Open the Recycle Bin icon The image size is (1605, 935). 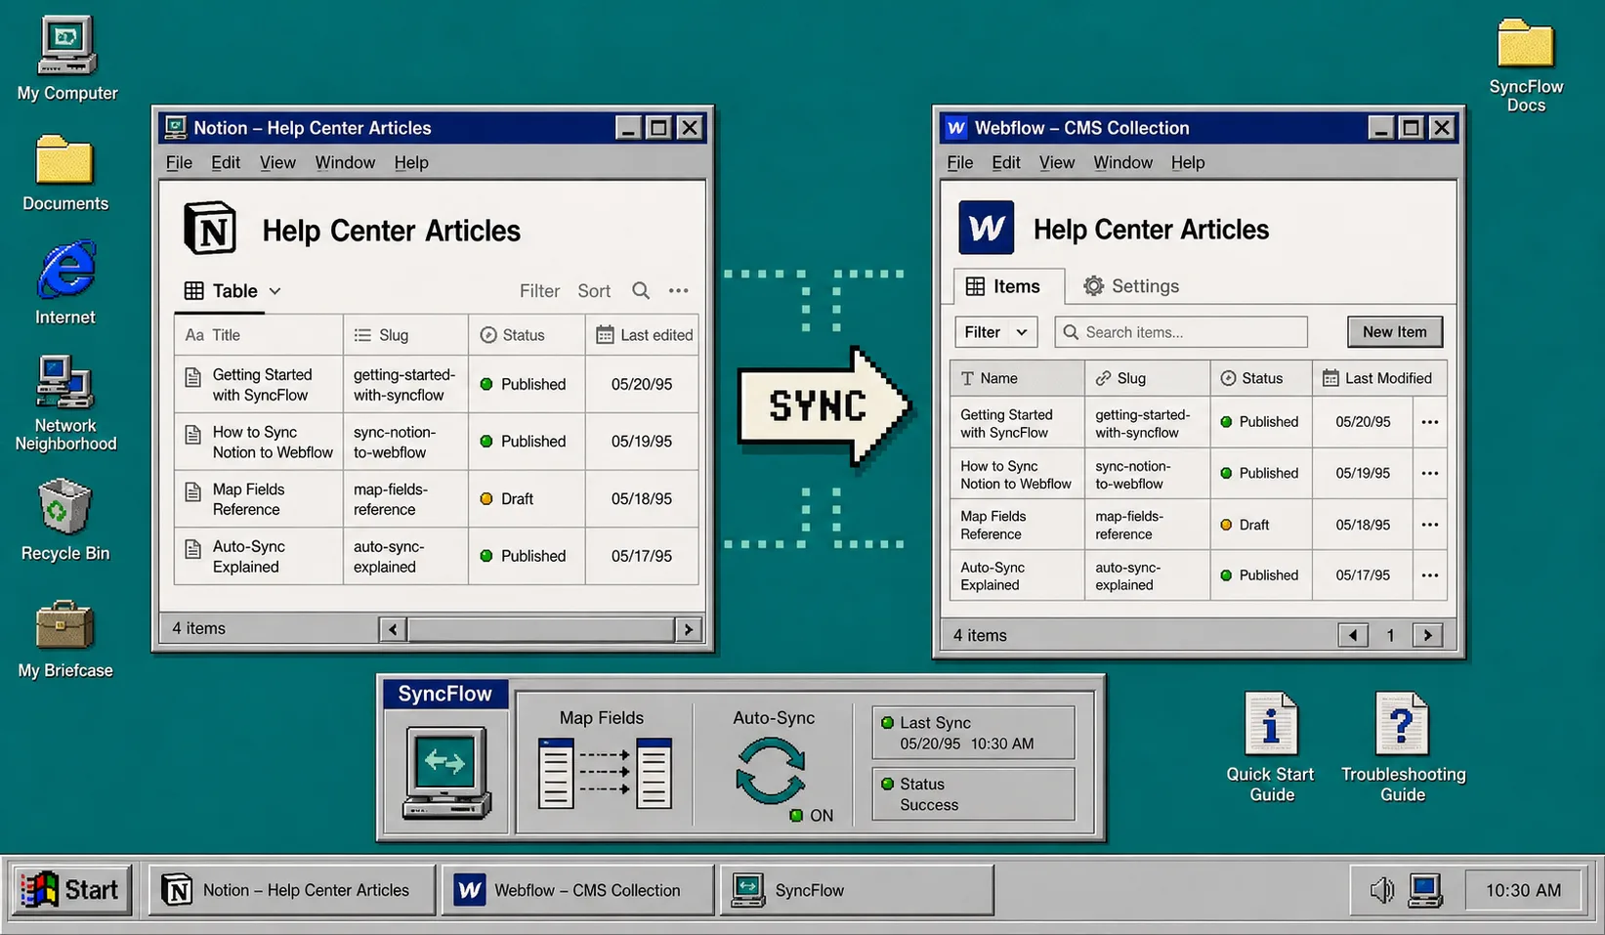pos(64,506)
